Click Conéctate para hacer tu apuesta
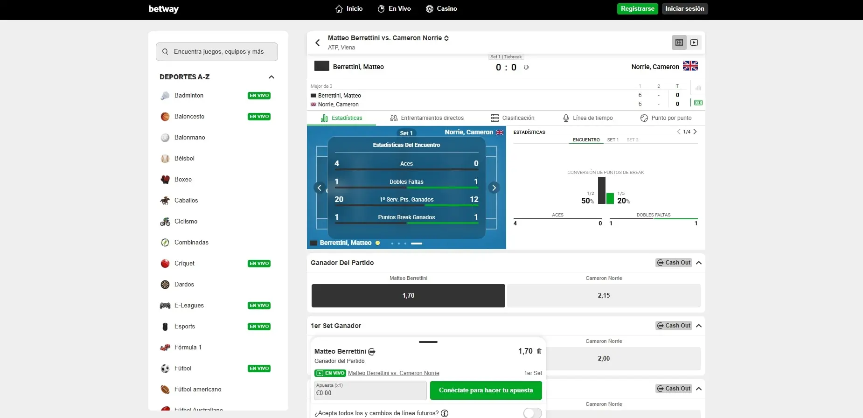 point(486,390)
